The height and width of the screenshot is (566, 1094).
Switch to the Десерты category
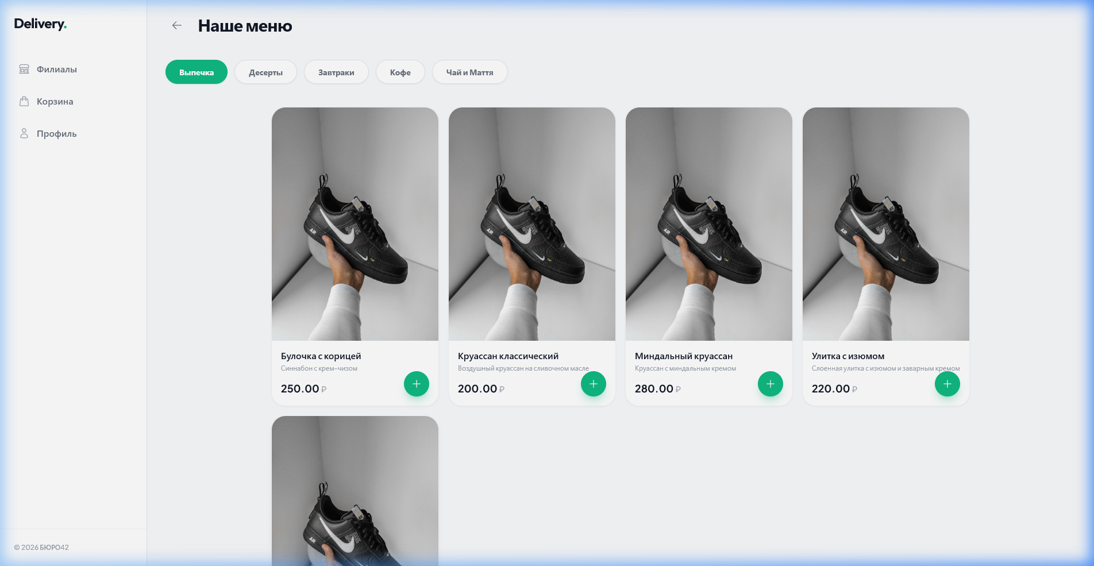[265, 72]
